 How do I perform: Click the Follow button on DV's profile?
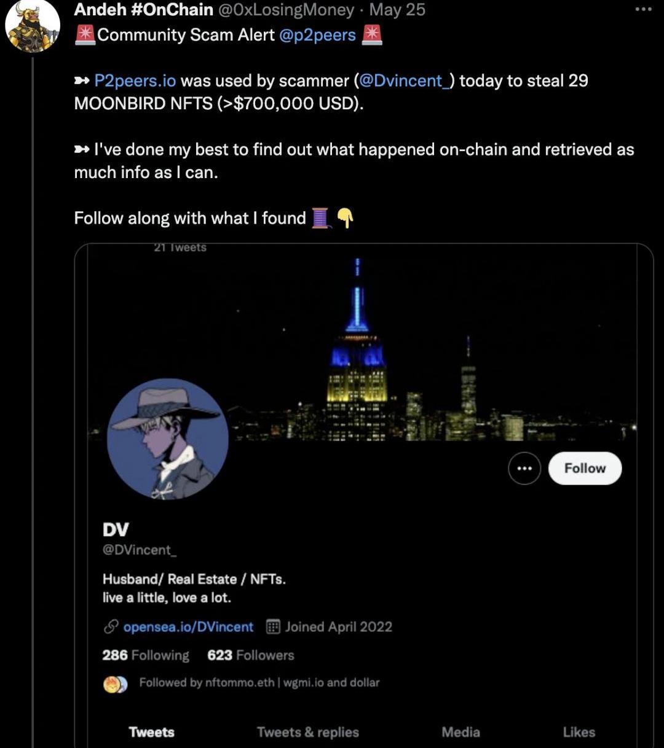coord(585,469)
